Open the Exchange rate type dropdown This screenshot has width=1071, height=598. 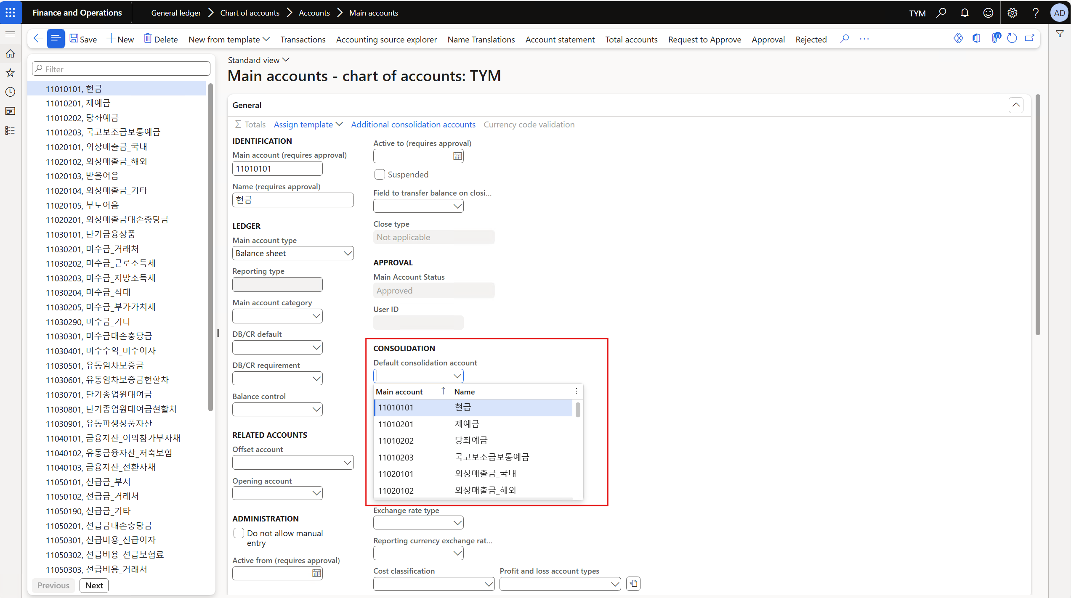(457, 523)
